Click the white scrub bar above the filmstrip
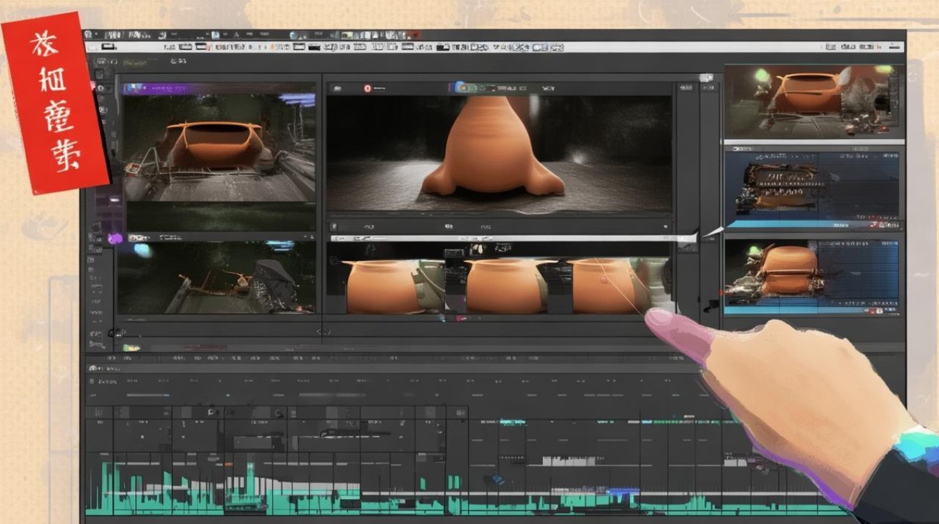 coord(513,238)
